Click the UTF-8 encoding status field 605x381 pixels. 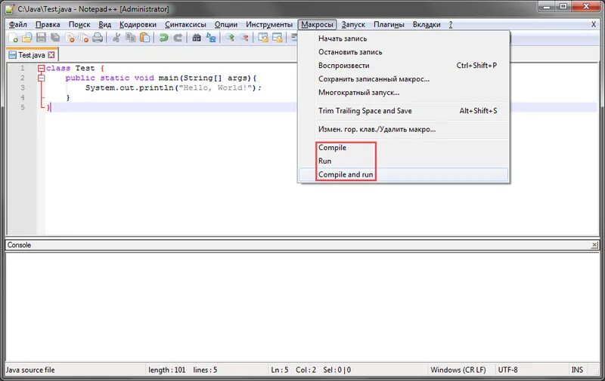click(507, 370)
